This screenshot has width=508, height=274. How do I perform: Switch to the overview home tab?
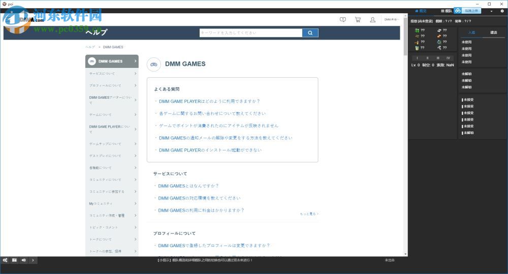(421, 11)
